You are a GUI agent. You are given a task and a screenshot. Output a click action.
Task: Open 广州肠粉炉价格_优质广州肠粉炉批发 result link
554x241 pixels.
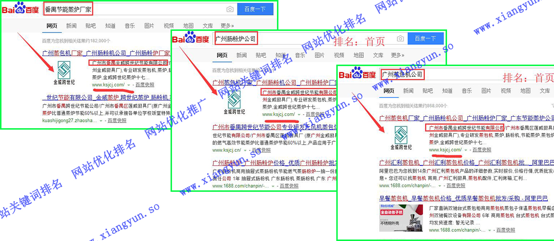click(x=275, y=163)
